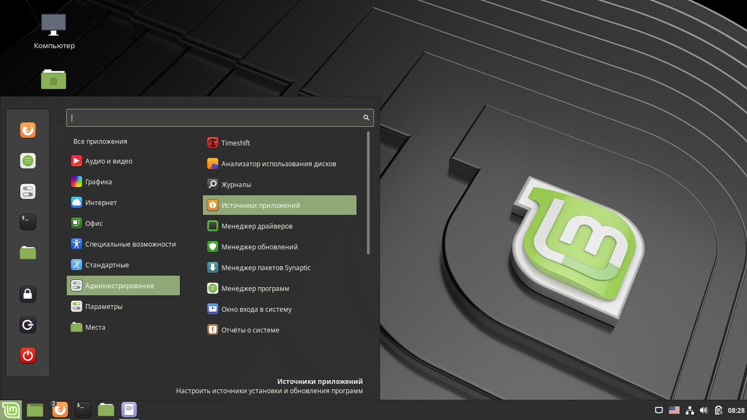Switch to the purple text editor window in panel
The image size is (747, 420).
129,409
